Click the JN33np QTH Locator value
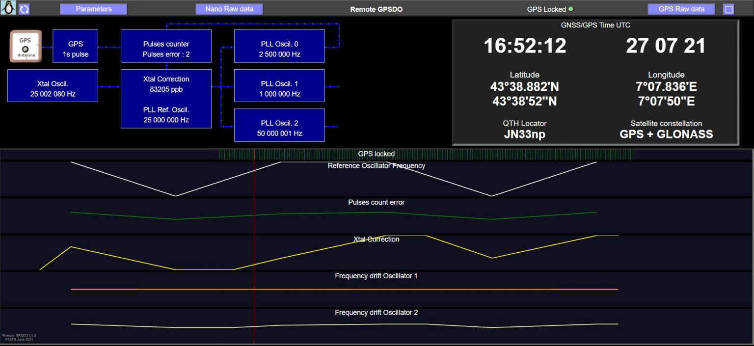754x346 pixels. 525,133
